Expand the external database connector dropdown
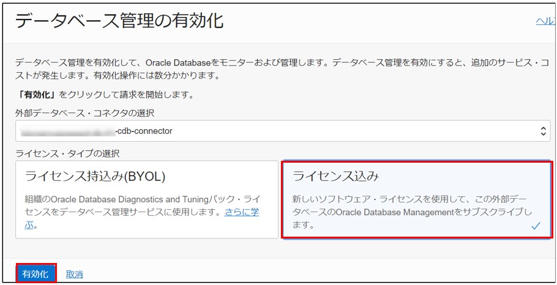557x285 pixels. point(282,131)
